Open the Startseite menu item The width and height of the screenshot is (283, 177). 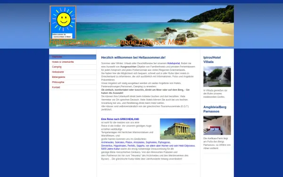[73, 57]
